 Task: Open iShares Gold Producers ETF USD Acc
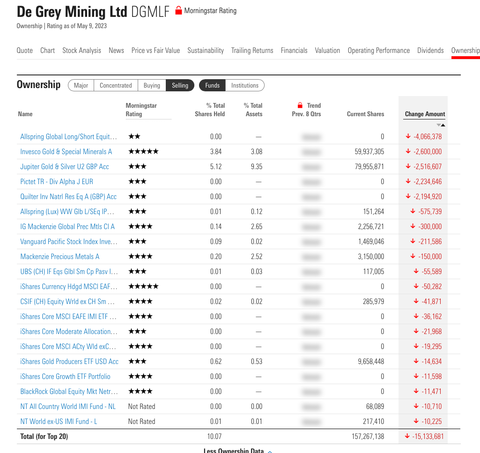pyautogui.click(x=69, y=362)
